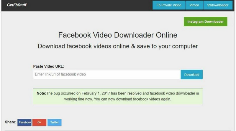Share via the Twitter button
Image resolution: width=236 pixels, height=131 pixels.
pos(55,122)
